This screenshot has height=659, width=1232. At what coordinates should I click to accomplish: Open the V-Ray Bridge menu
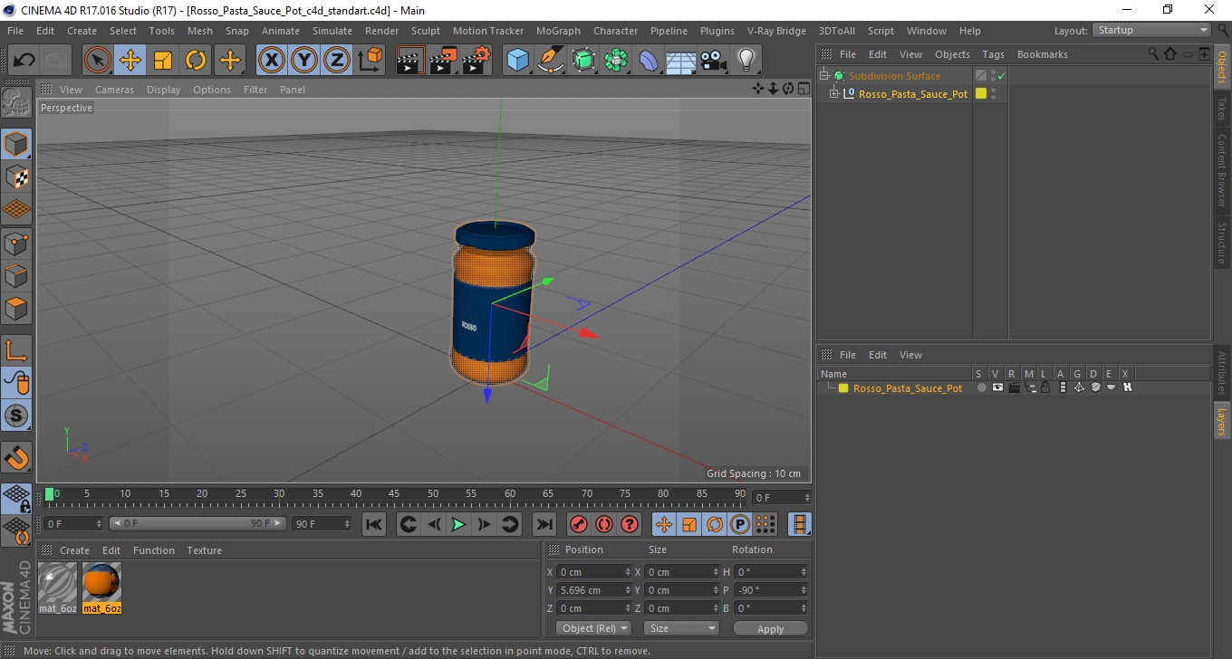click(x=776, y=31)
